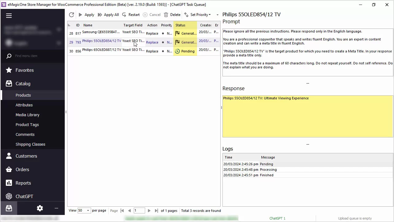Screen dimensions: 394x222
Task: Go to the last page arrow
Action: pyautogui.click(x=156, y=211)
